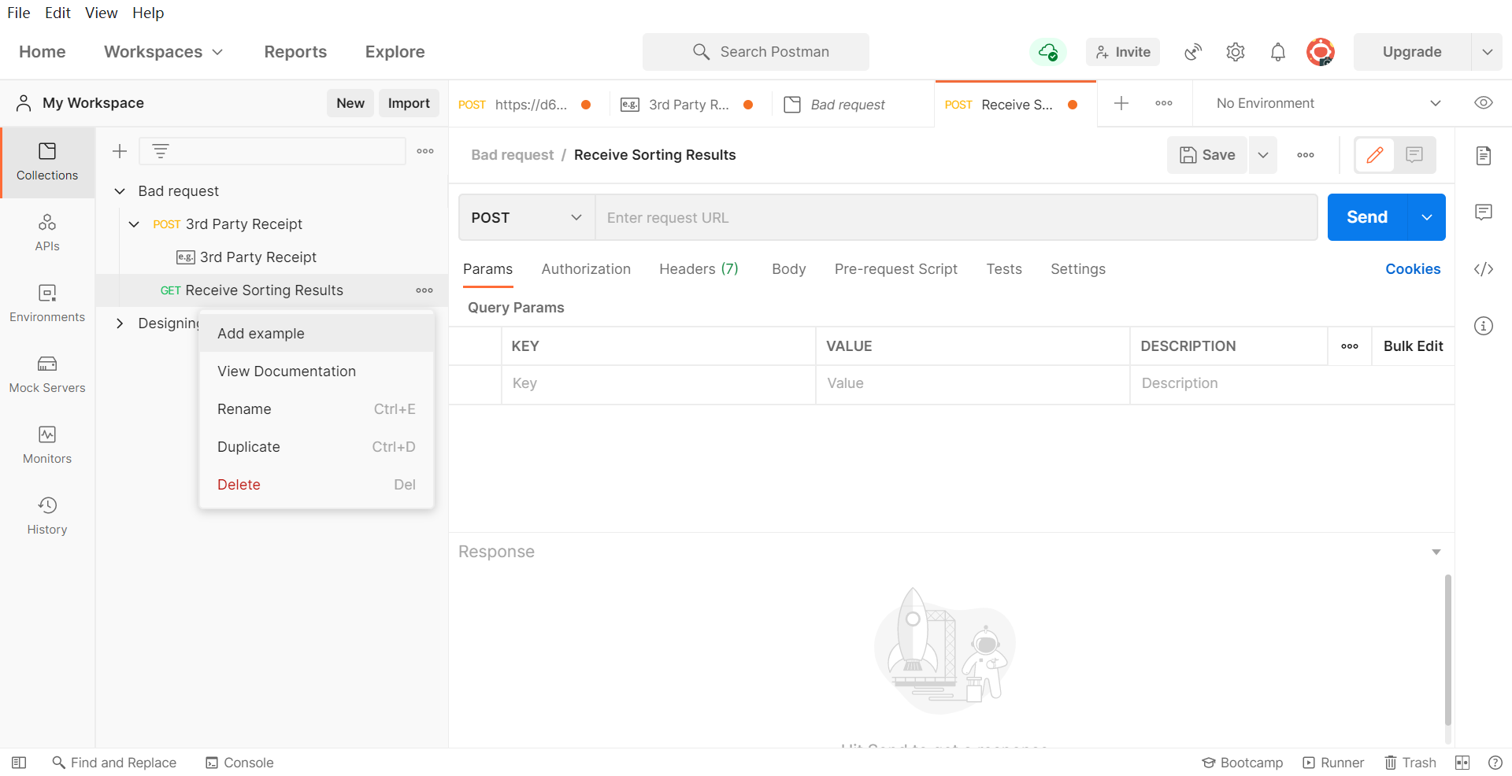
Task: Click the user avatar icon
Action: (x=1321, y=52)
